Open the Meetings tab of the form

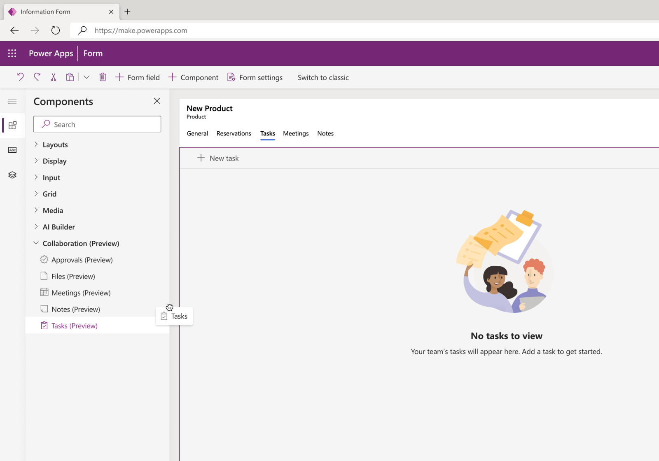(295, 133)
